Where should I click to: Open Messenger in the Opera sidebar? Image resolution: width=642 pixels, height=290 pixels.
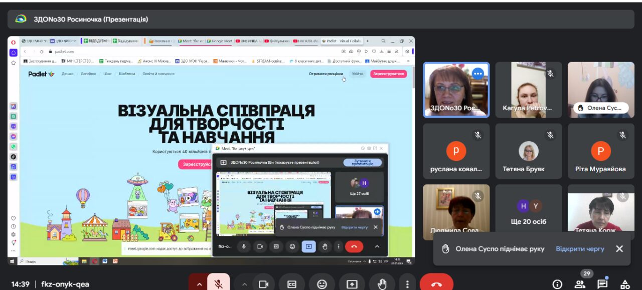pos(14,136)
